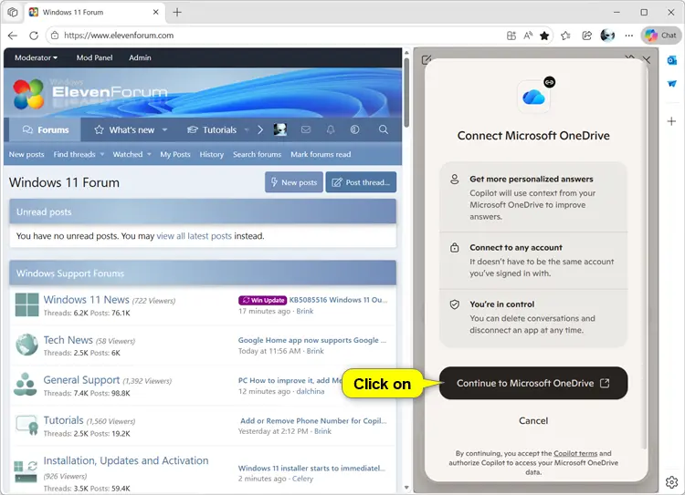Image resolution: width=685 pixels, height=495 pixels.
Task: Click the ElevenForum logo
Action: click(x=90, y=93)
